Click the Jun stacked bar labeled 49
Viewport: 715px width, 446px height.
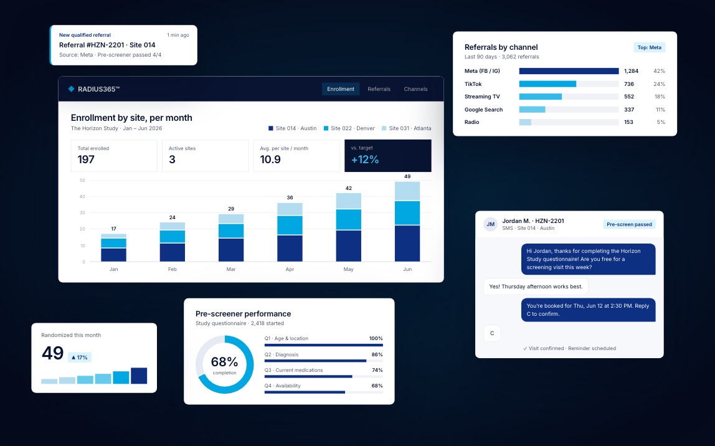pyautogui.click(x=407, y=222)
